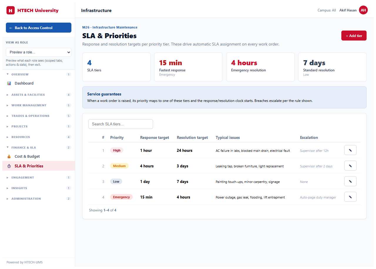376x269 pixels.
Task: Open Cost & Budget in sidebar
Action: coord(38,157)
